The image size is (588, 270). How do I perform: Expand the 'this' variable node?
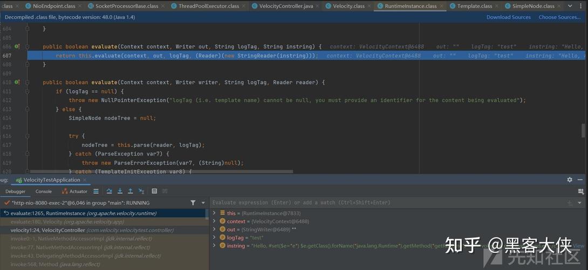(x=214, y=213)
